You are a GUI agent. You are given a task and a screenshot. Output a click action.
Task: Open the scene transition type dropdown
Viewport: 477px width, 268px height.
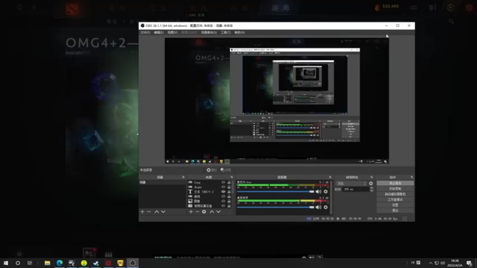(351, 183)
